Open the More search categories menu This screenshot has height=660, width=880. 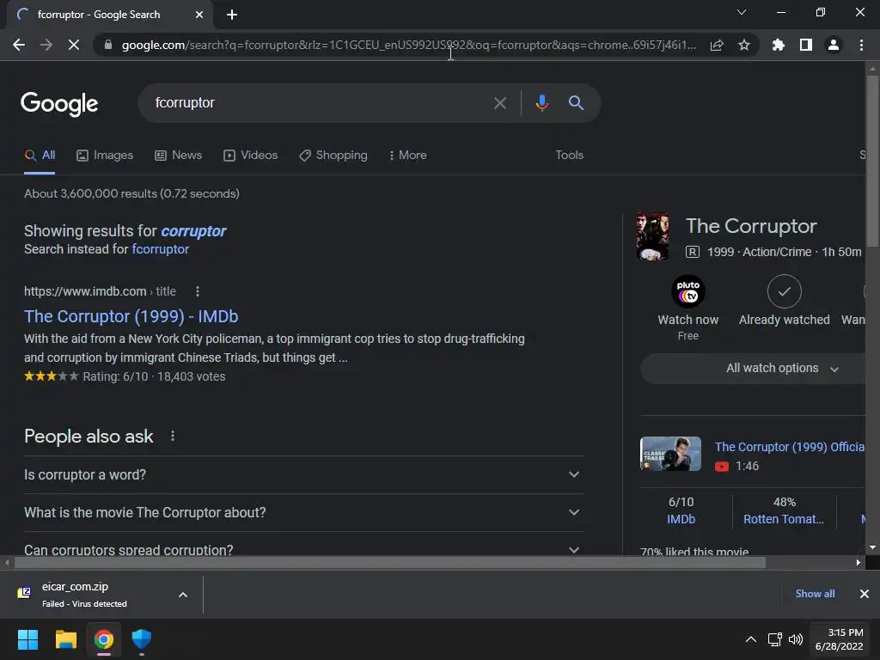coord(407,156)
